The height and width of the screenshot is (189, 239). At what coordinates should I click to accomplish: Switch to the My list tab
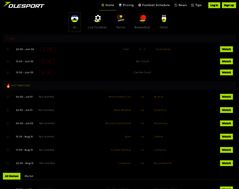pos(29,176)
